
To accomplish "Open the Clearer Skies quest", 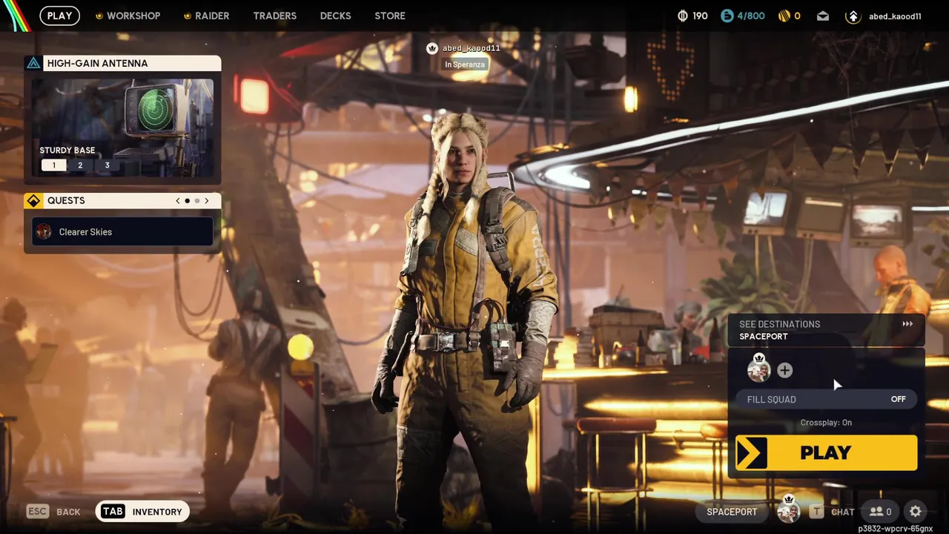I will pyautogui.click(x=122, y=232).
